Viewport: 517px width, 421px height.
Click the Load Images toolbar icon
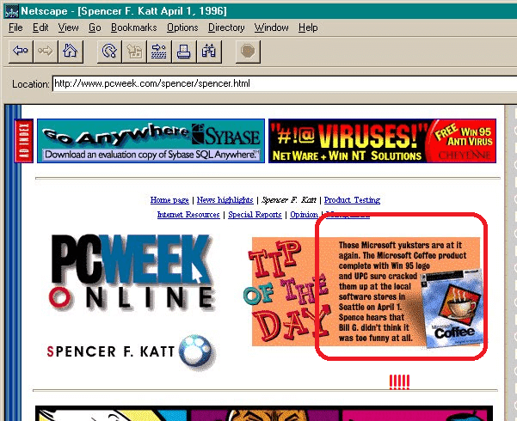134,52
